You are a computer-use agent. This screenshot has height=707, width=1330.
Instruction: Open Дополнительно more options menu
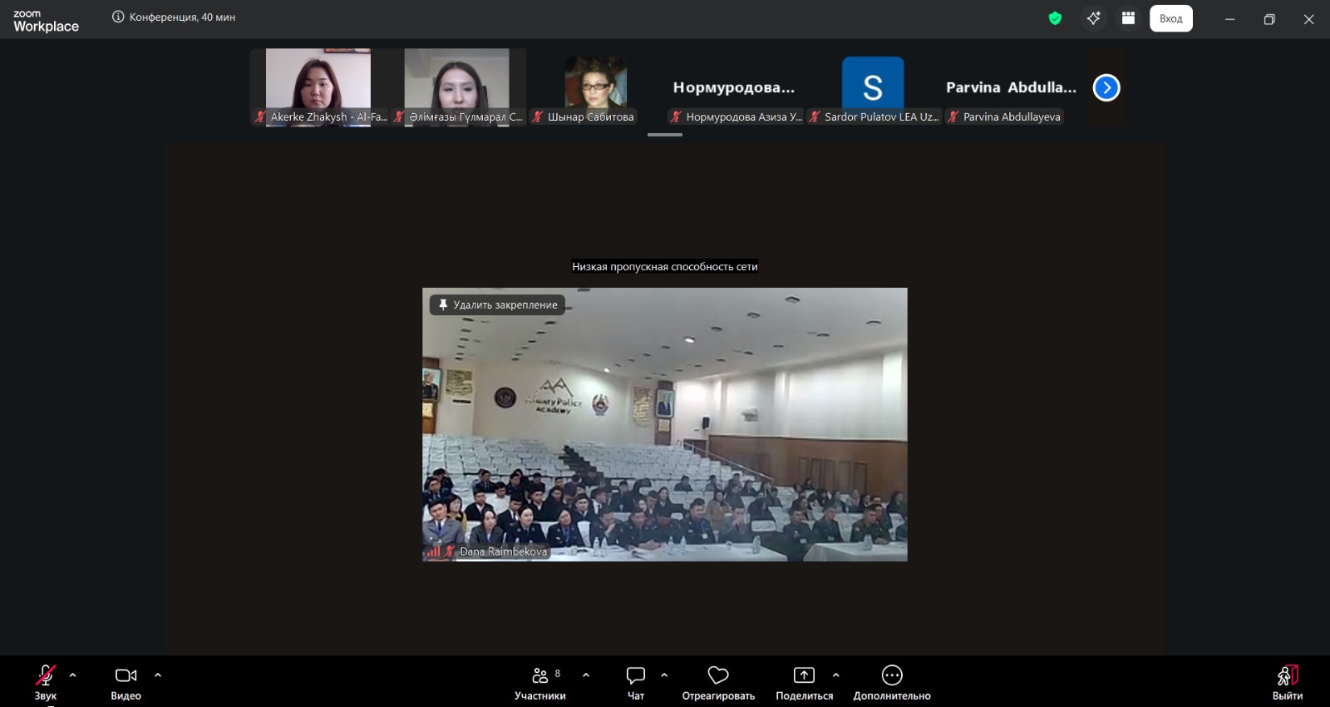coord(892,682)
